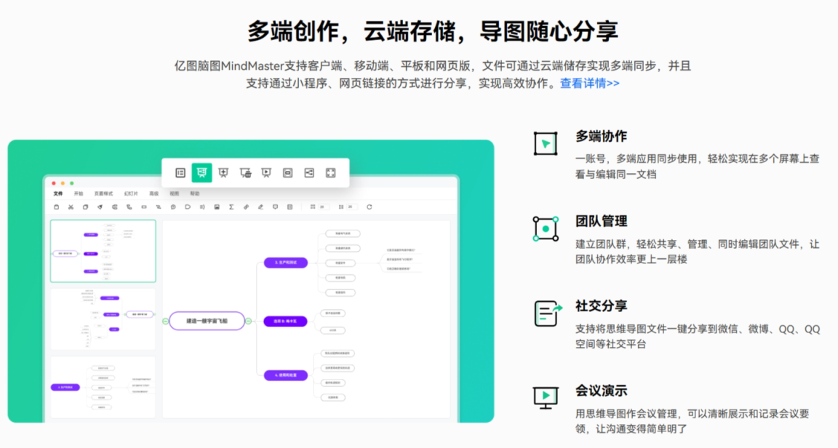Open the 页面样式 menu tab
This screenshot has height=448, width=838.
103,194
